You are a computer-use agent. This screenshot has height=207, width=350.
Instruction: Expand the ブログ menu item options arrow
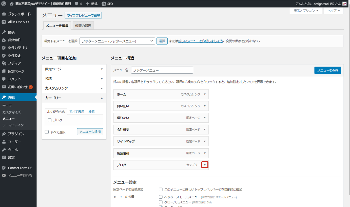205,165
